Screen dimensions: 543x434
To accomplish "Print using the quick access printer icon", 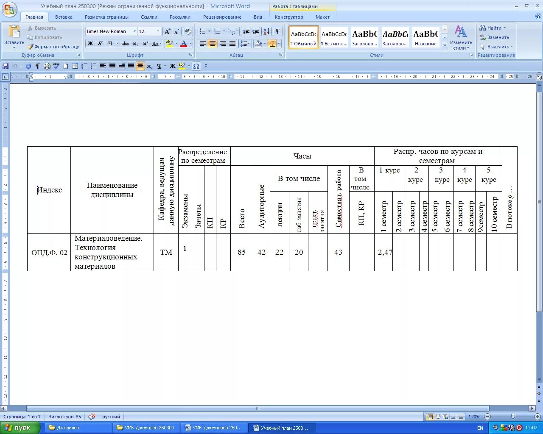I will [47, 66].
